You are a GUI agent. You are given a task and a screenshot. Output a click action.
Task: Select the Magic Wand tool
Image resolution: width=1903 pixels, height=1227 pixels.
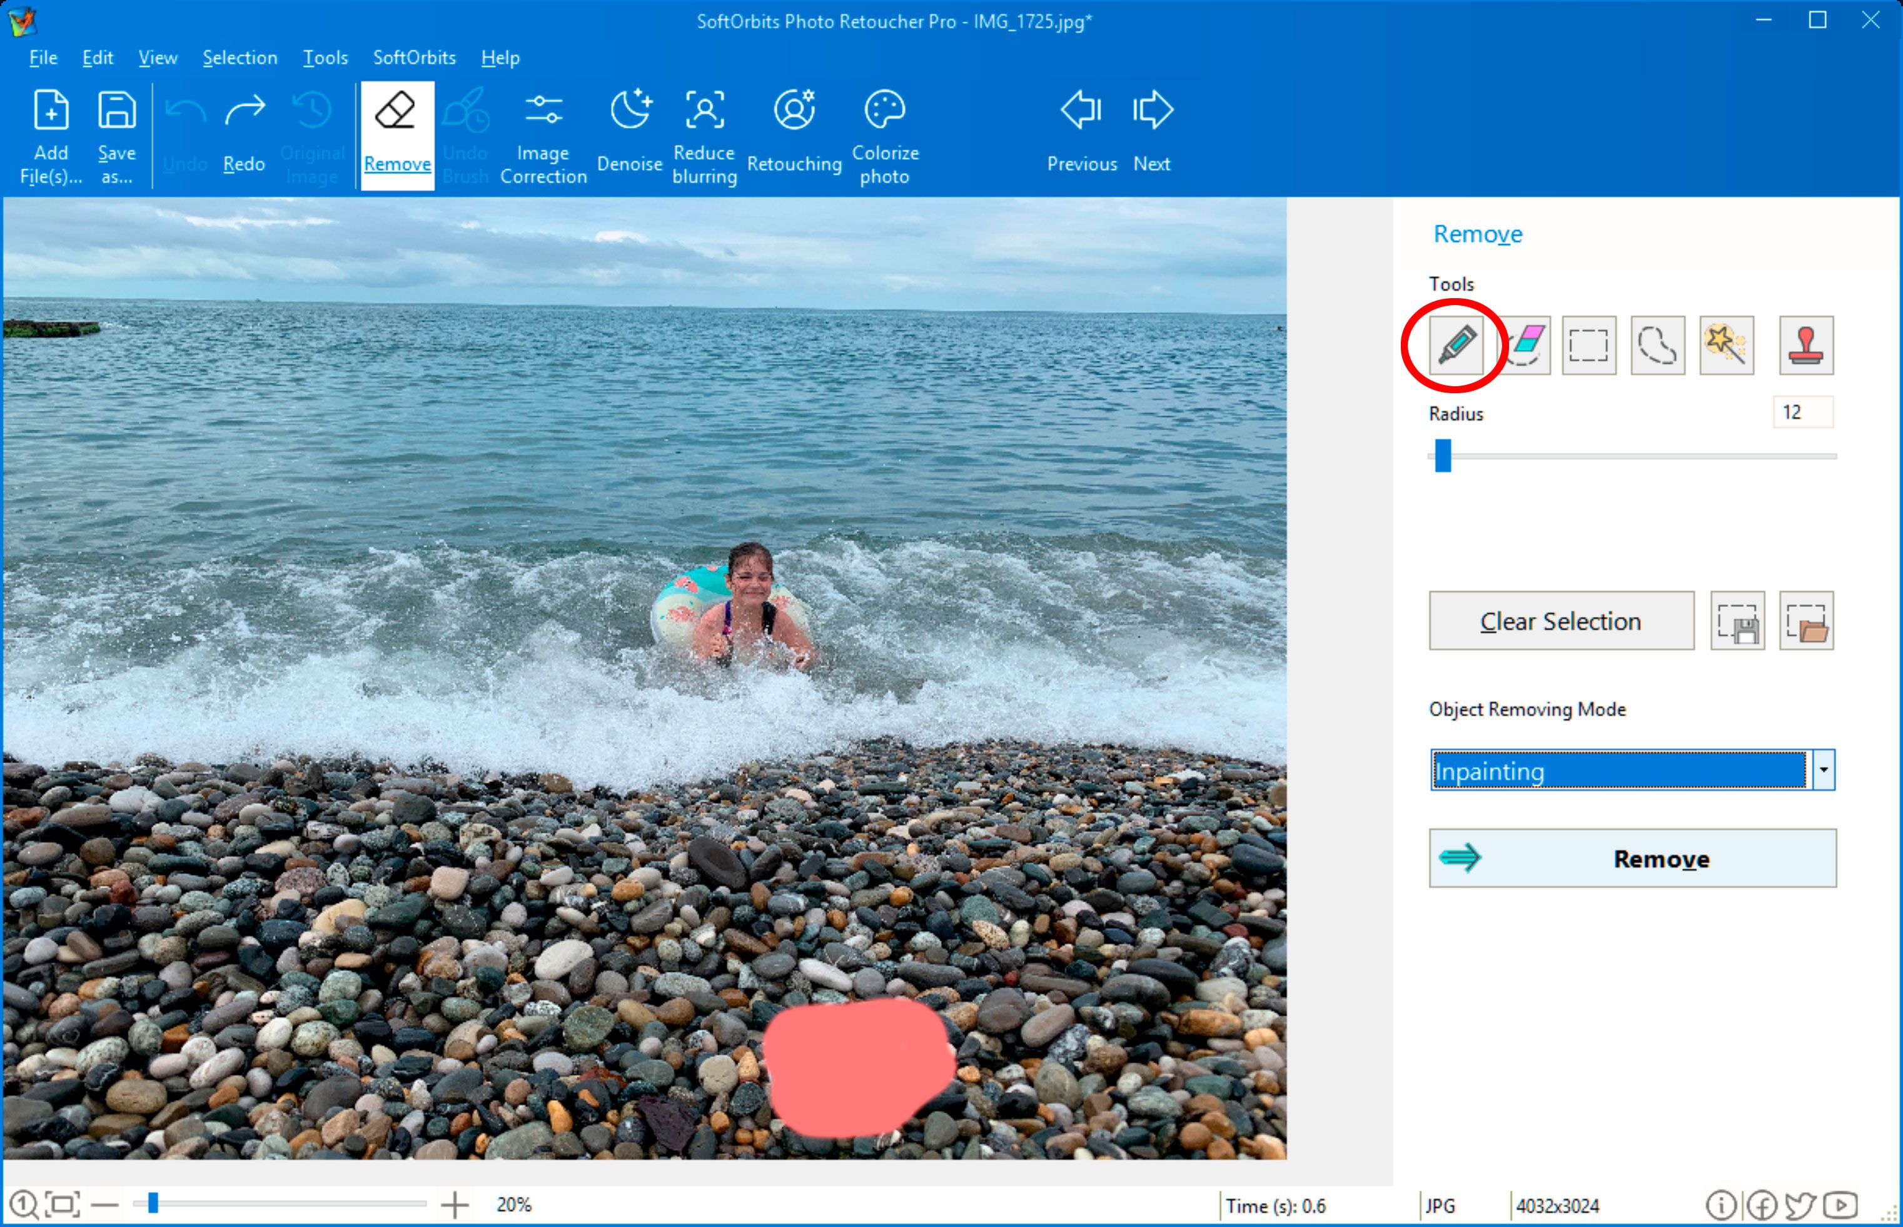1730,345
